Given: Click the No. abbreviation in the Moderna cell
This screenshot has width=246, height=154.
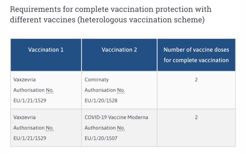Looking at the screenshot, I should [121, 128].
